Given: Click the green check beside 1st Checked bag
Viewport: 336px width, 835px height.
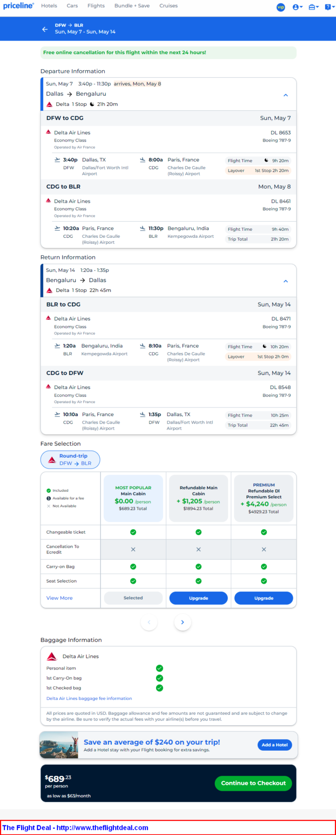Looking at the screenshot, I should [x=159, y=688].
